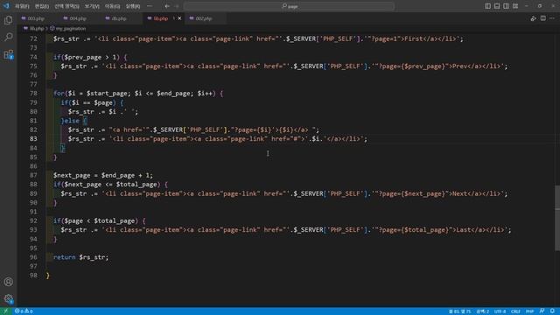Open the Extensions view in the activity bar
This screenshot has width=560, height=315.
[x=8, y=54]
